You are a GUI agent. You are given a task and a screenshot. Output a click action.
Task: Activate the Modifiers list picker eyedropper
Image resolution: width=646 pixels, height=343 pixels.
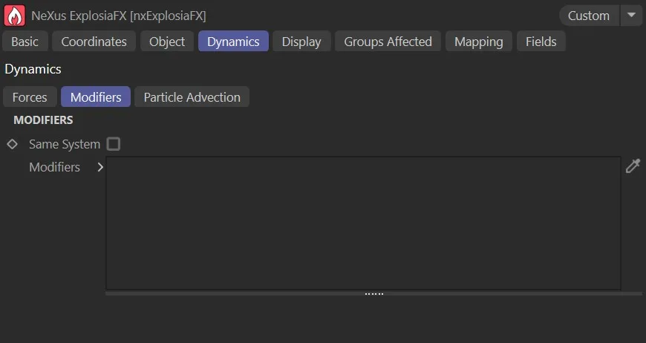pyautogui.click(x=633, y=166)
